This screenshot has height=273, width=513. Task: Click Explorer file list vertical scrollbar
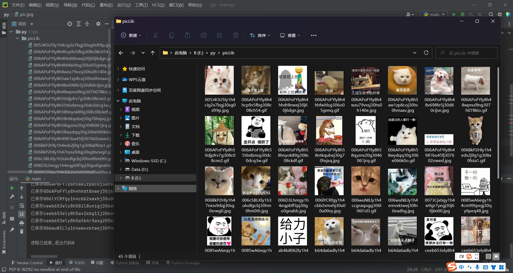coord(498,123)
